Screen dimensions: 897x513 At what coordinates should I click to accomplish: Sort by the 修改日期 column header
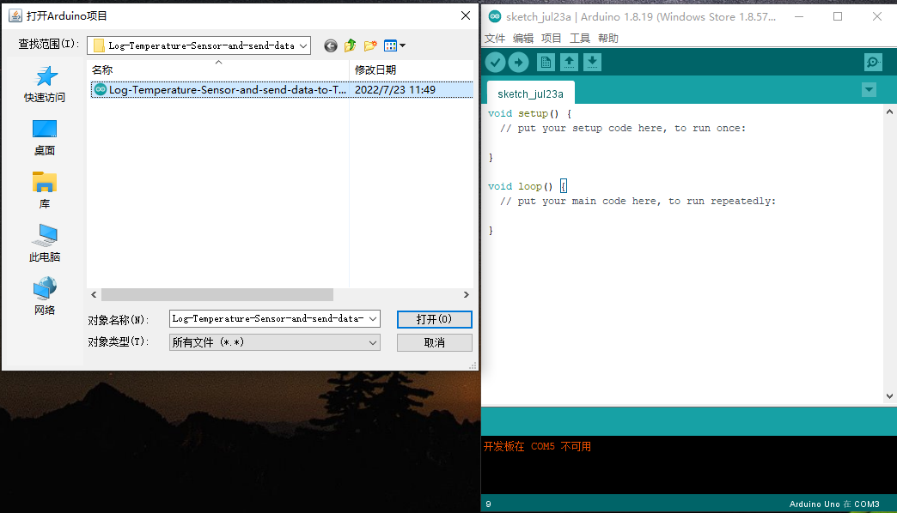click(x=411, y=69)
